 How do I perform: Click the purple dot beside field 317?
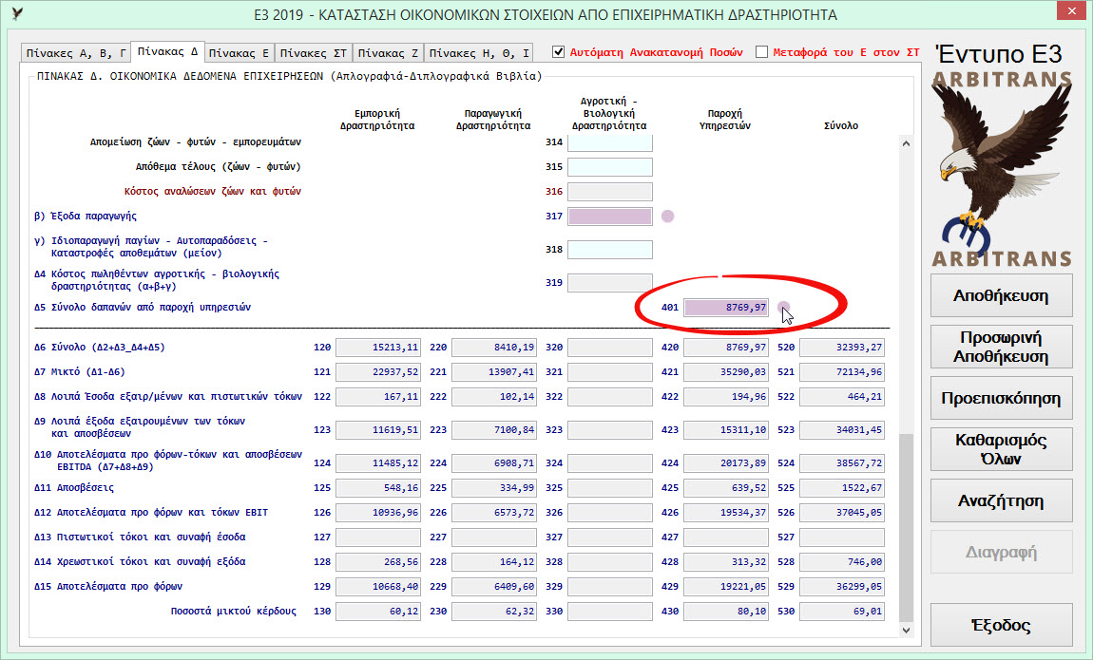668,217
